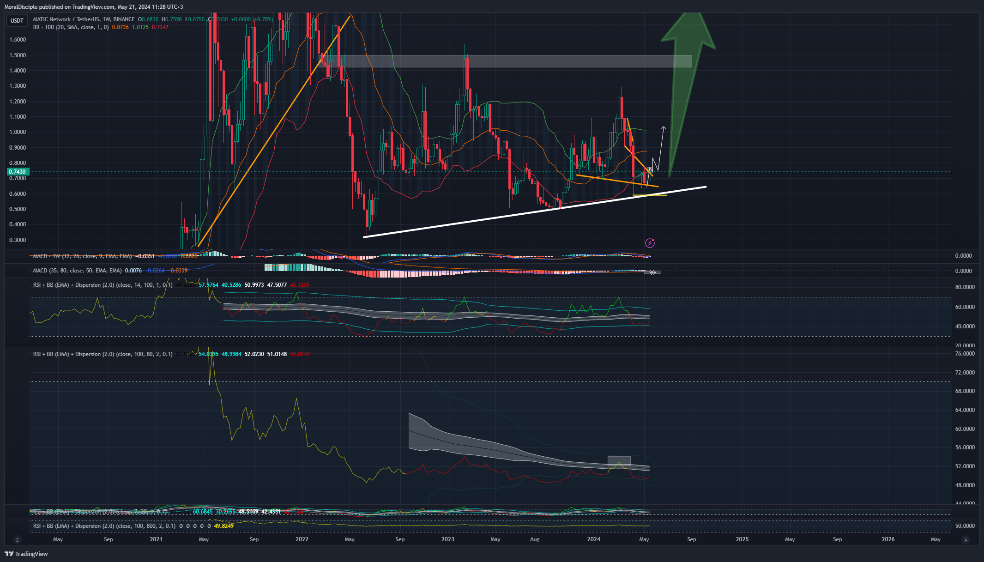Click the cyan RSI value 60.6845
The height and width of the screenshot is (562, 984).
(x=203, y=512)
